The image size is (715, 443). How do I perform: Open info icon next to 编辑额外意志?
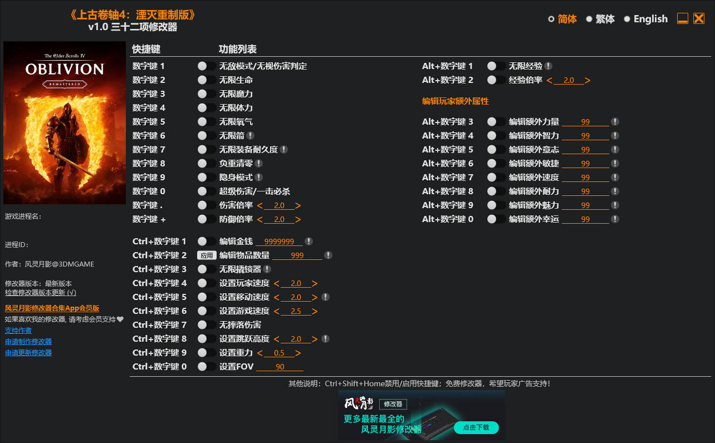pyautogui.click(x=615, y=149)
